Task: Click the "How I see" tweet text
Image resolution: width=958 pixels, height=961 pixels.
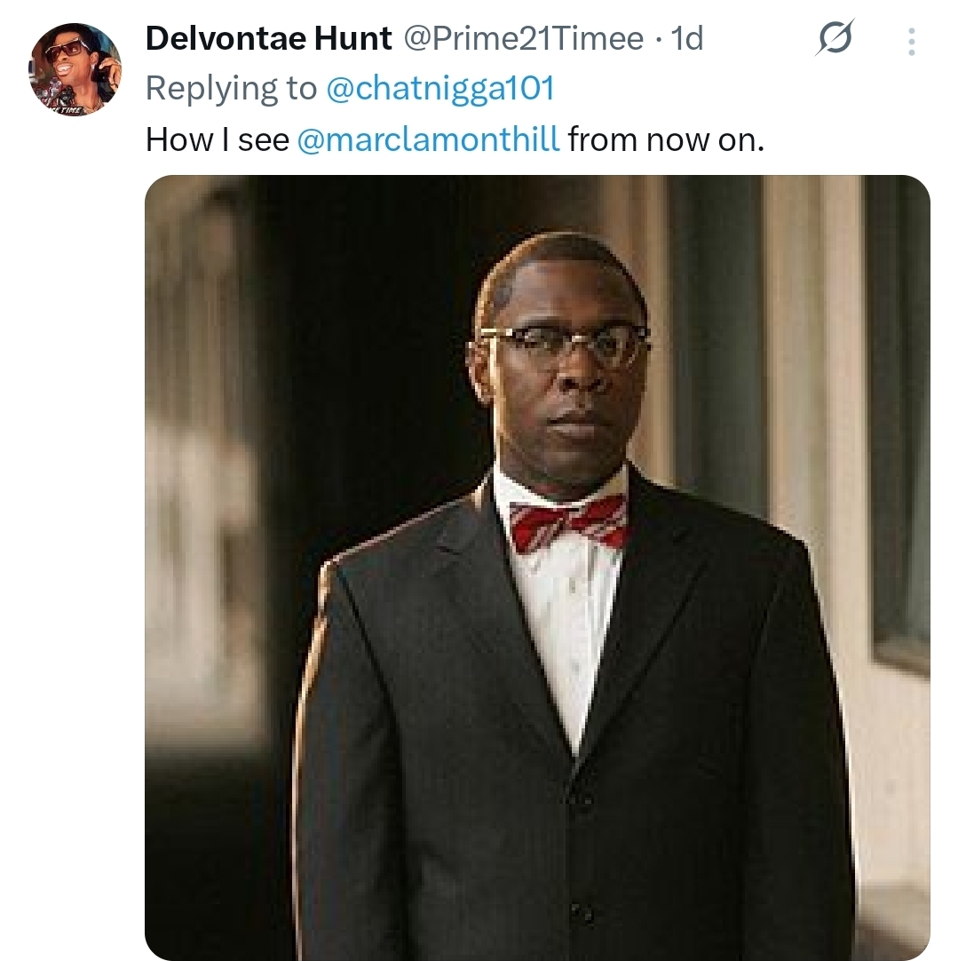Action: [x=217, y=139]
